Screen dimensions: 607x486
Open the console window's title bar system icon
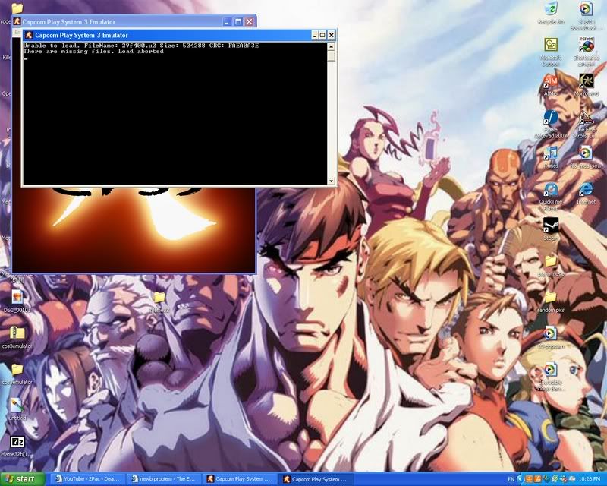click(x=29, y=35)
